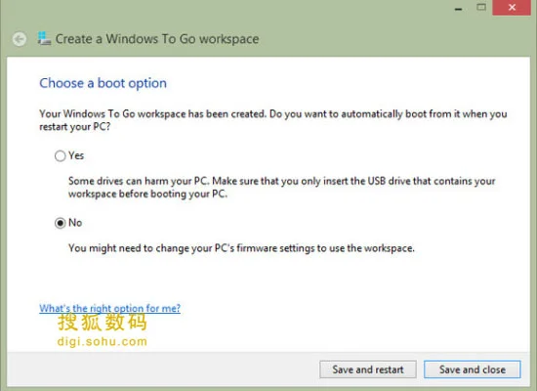The width and height of the screenshot is (537, 391).
Task: Click the Save and close button
Action: pyautogui.click(x=473, y=369)
